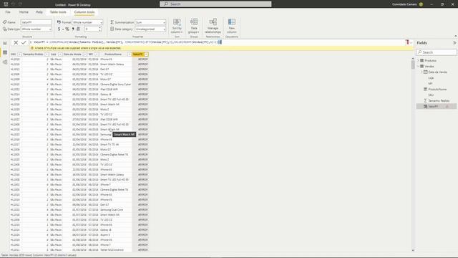Open Sort by column
The image size is (458, 258).
[177, 26]
